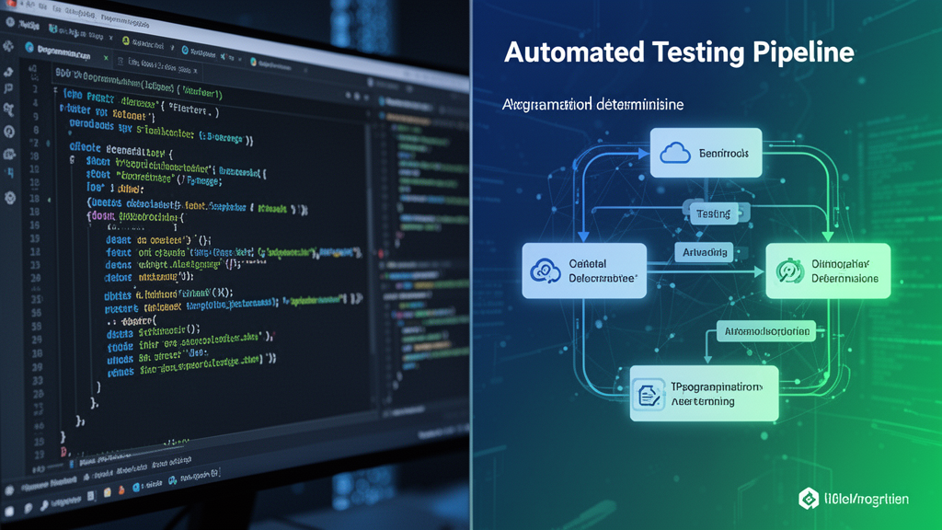Click the "Arlvading" connector label in the diagram
The width and height of the screenshot is (942, 530).
coord(706,251)
